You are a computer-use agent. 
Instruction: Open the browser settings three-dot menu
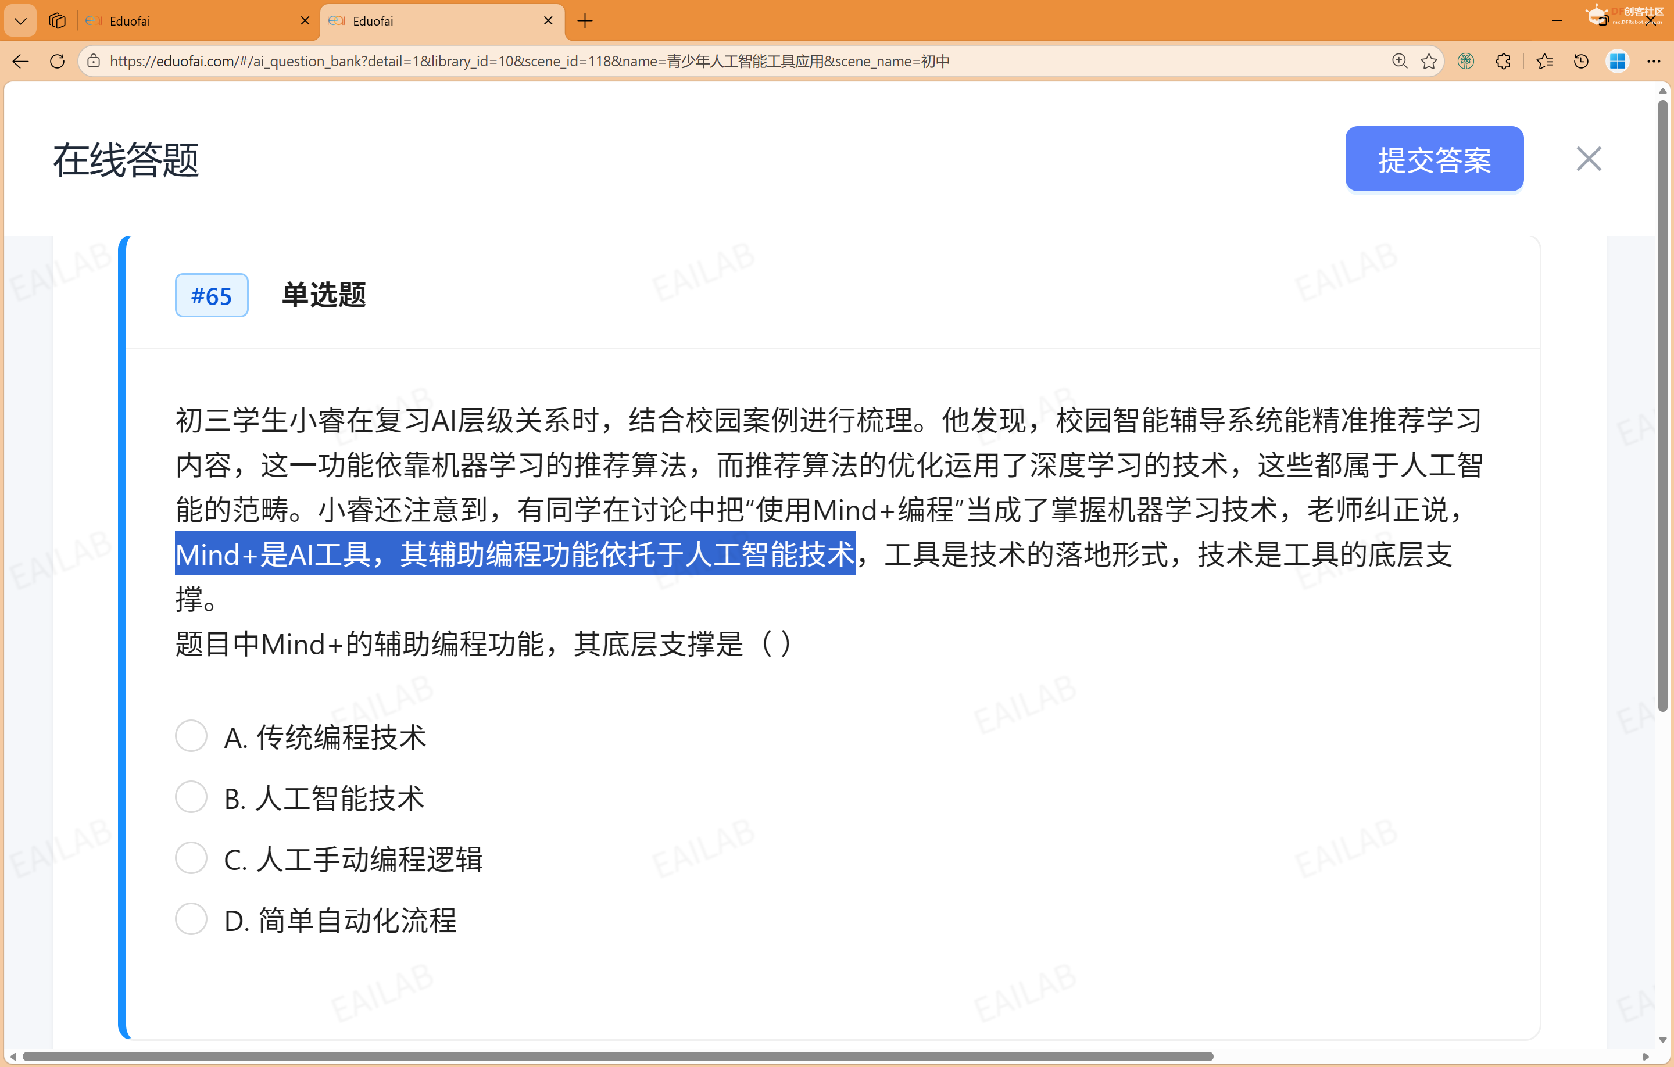point(1655,61)
